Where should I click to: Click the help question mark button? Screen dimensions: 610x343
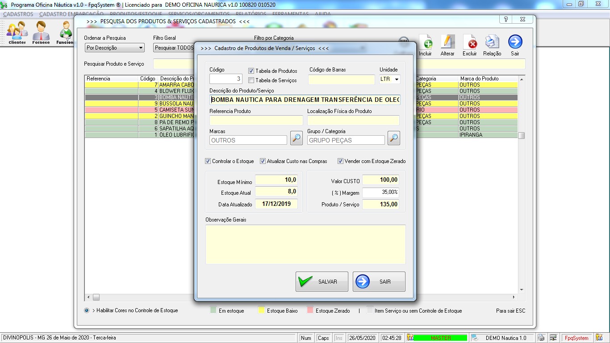point(506,20)
